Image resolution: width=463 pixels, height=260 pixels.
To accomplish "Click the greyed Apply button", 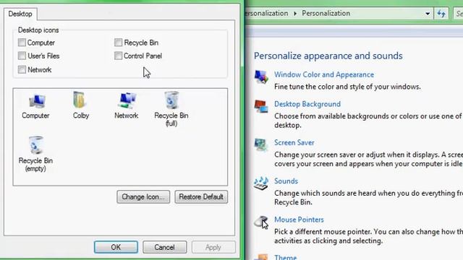I will (213, 247).
